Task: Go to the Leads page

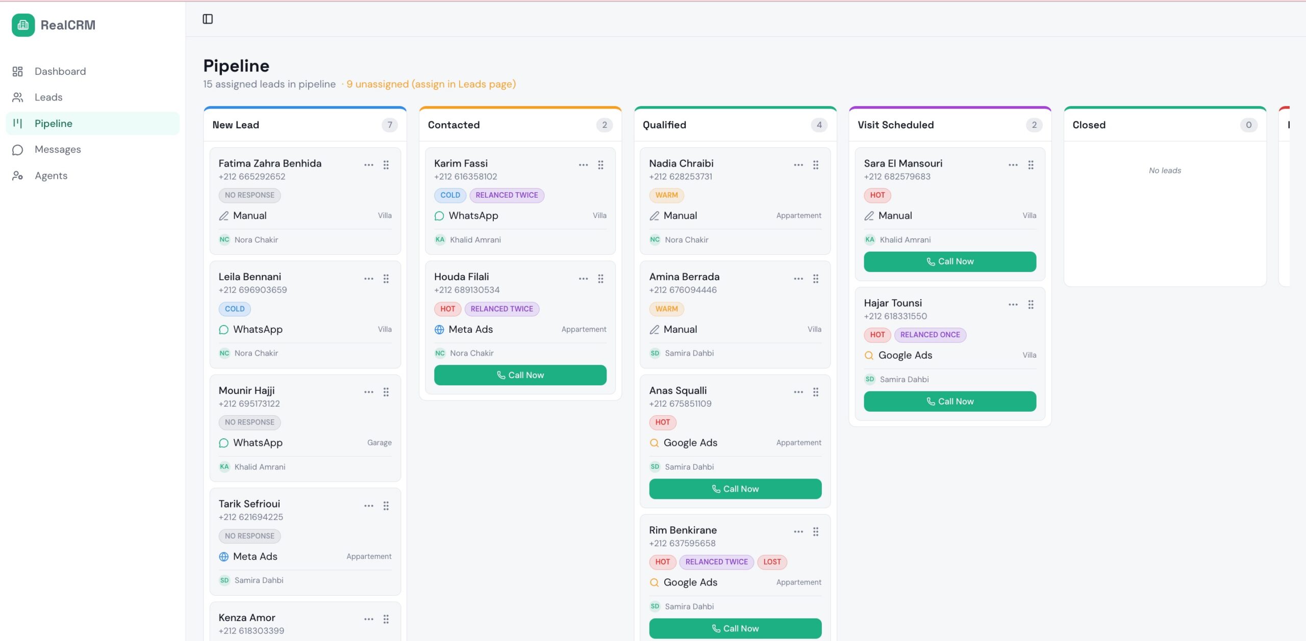Action: [x=92, y=97]
